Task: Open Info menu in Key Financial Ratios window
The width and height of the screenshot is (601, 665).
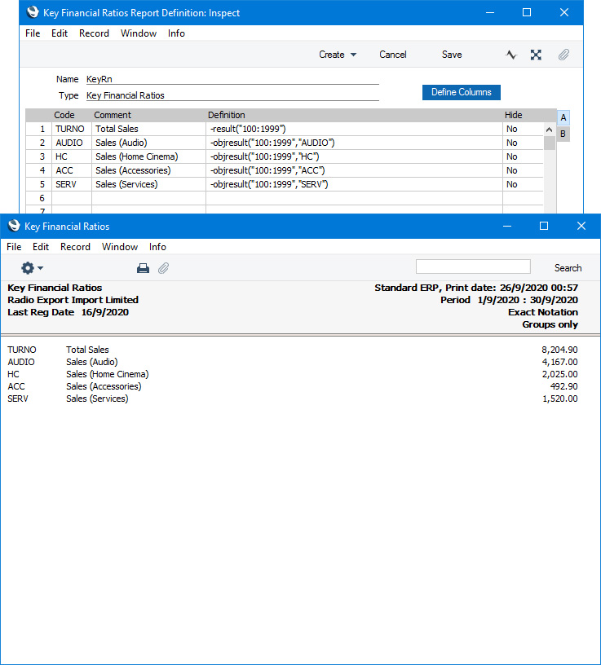Action: click(157, 247)
